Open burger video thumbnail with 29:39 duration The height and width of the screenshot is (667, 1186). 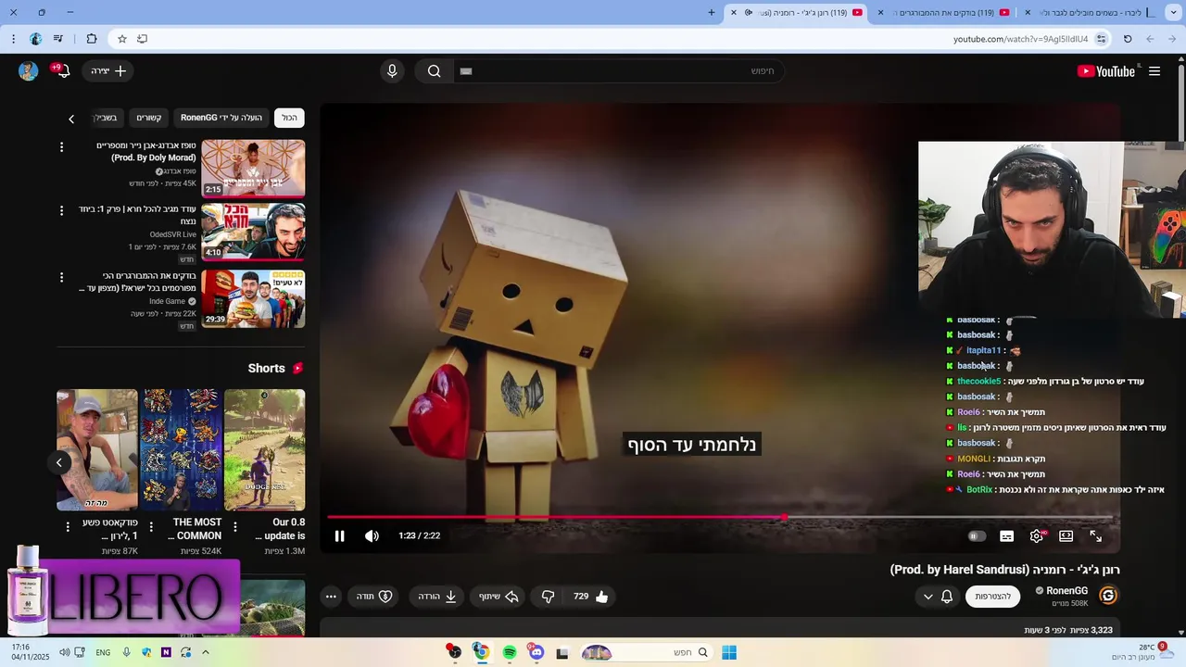coord(253,298)
